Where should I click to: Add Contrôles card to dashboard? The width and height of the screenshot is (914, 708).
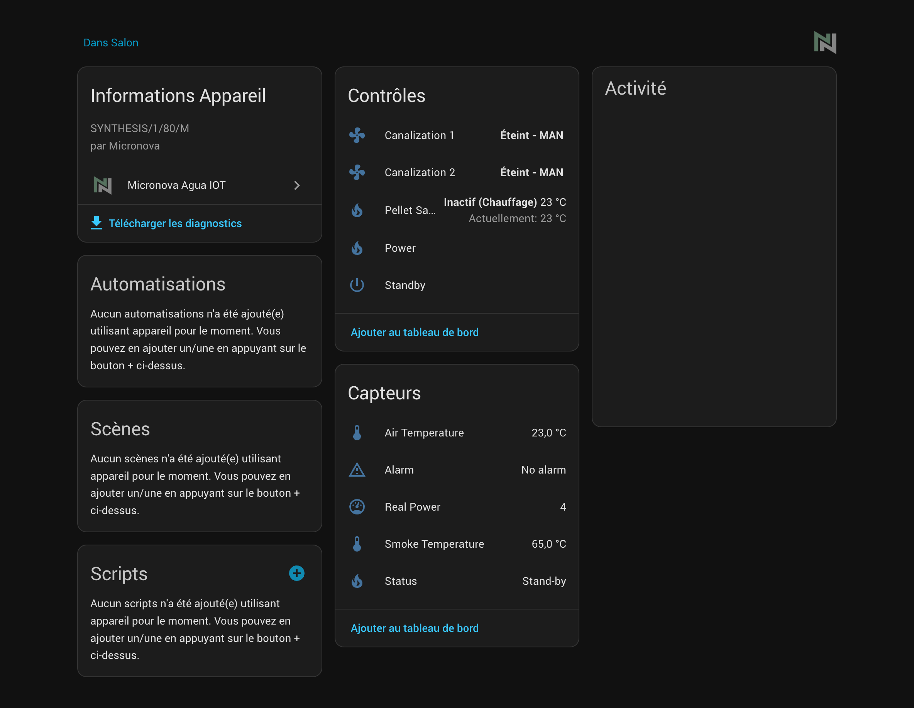tap(414, 333)
